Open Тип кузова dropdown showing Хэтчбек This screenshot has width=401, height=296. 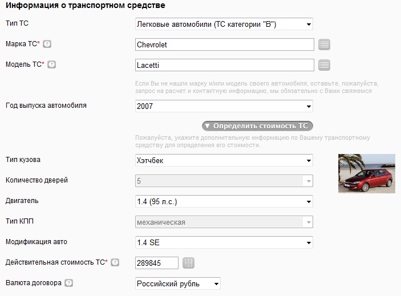[x=224, y=160]
